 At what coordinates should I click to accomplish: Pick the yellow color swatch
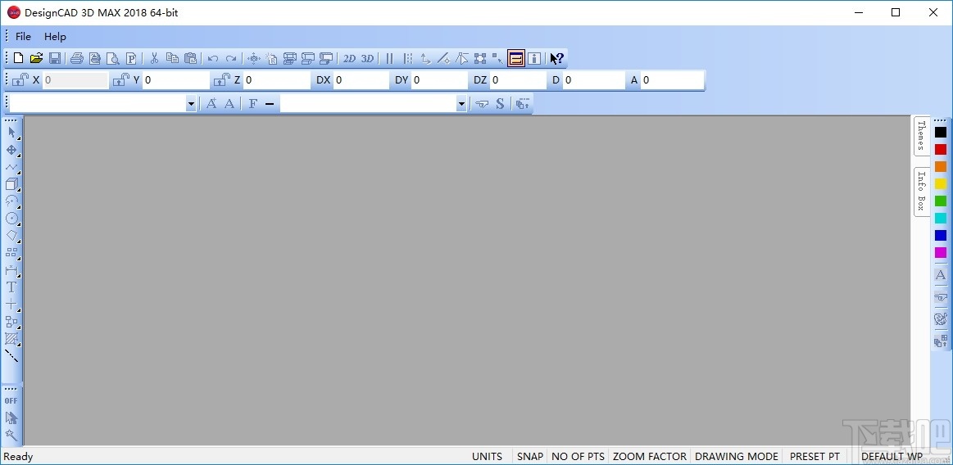click(x=940, y=184)
